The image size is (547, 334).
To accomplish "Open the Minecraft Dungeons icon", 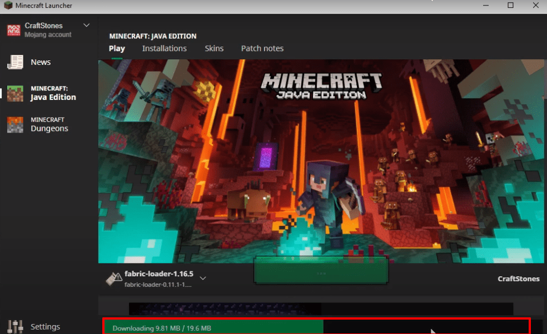I will click(16, 125).
